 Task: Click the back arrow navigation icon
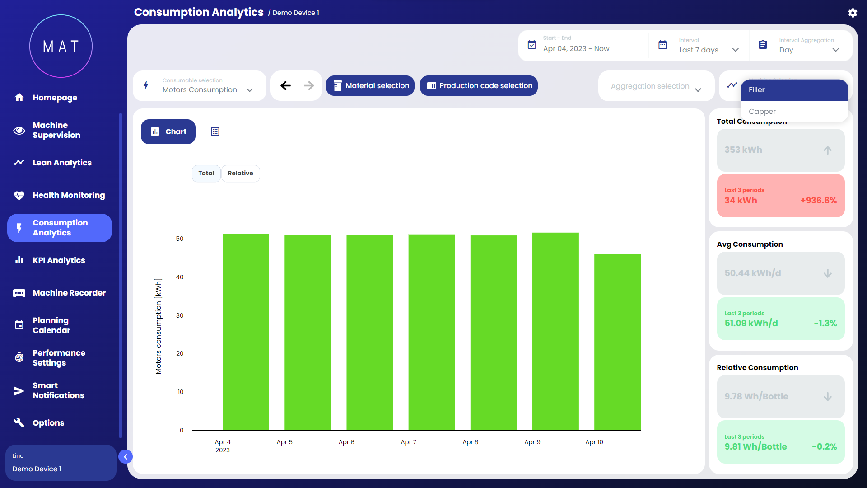[285, 85]
